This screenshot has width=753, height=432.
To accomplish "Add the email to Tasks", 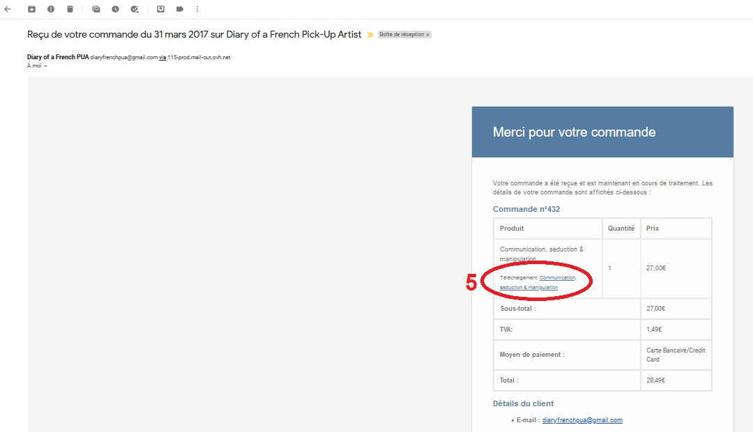I will pyautogui.click(x=135, y=9).
